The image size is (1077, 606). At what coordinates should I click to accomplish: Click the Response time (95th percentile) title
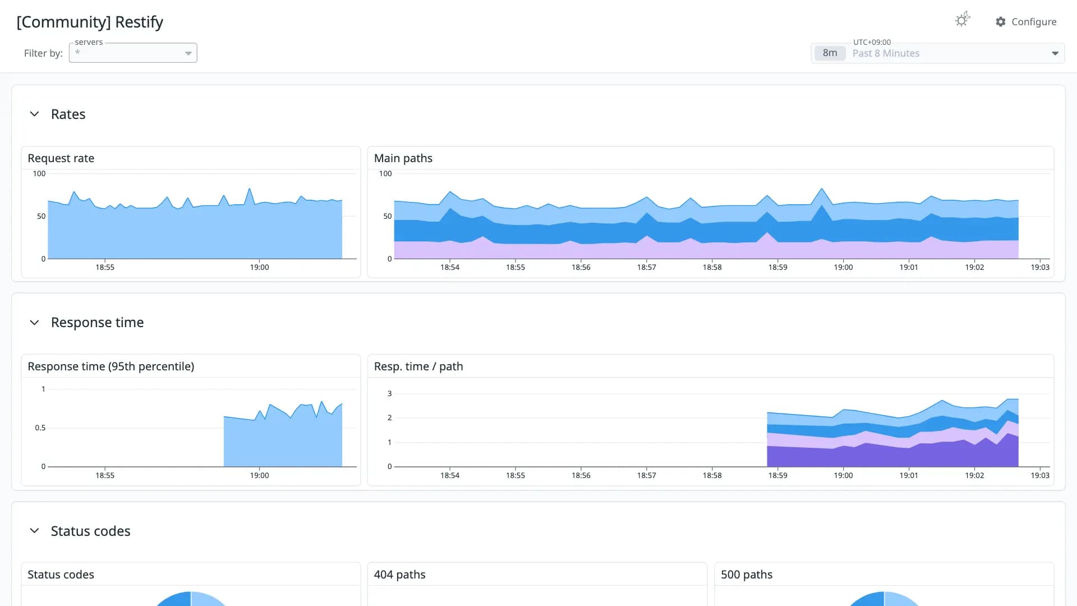click(111, 366)
